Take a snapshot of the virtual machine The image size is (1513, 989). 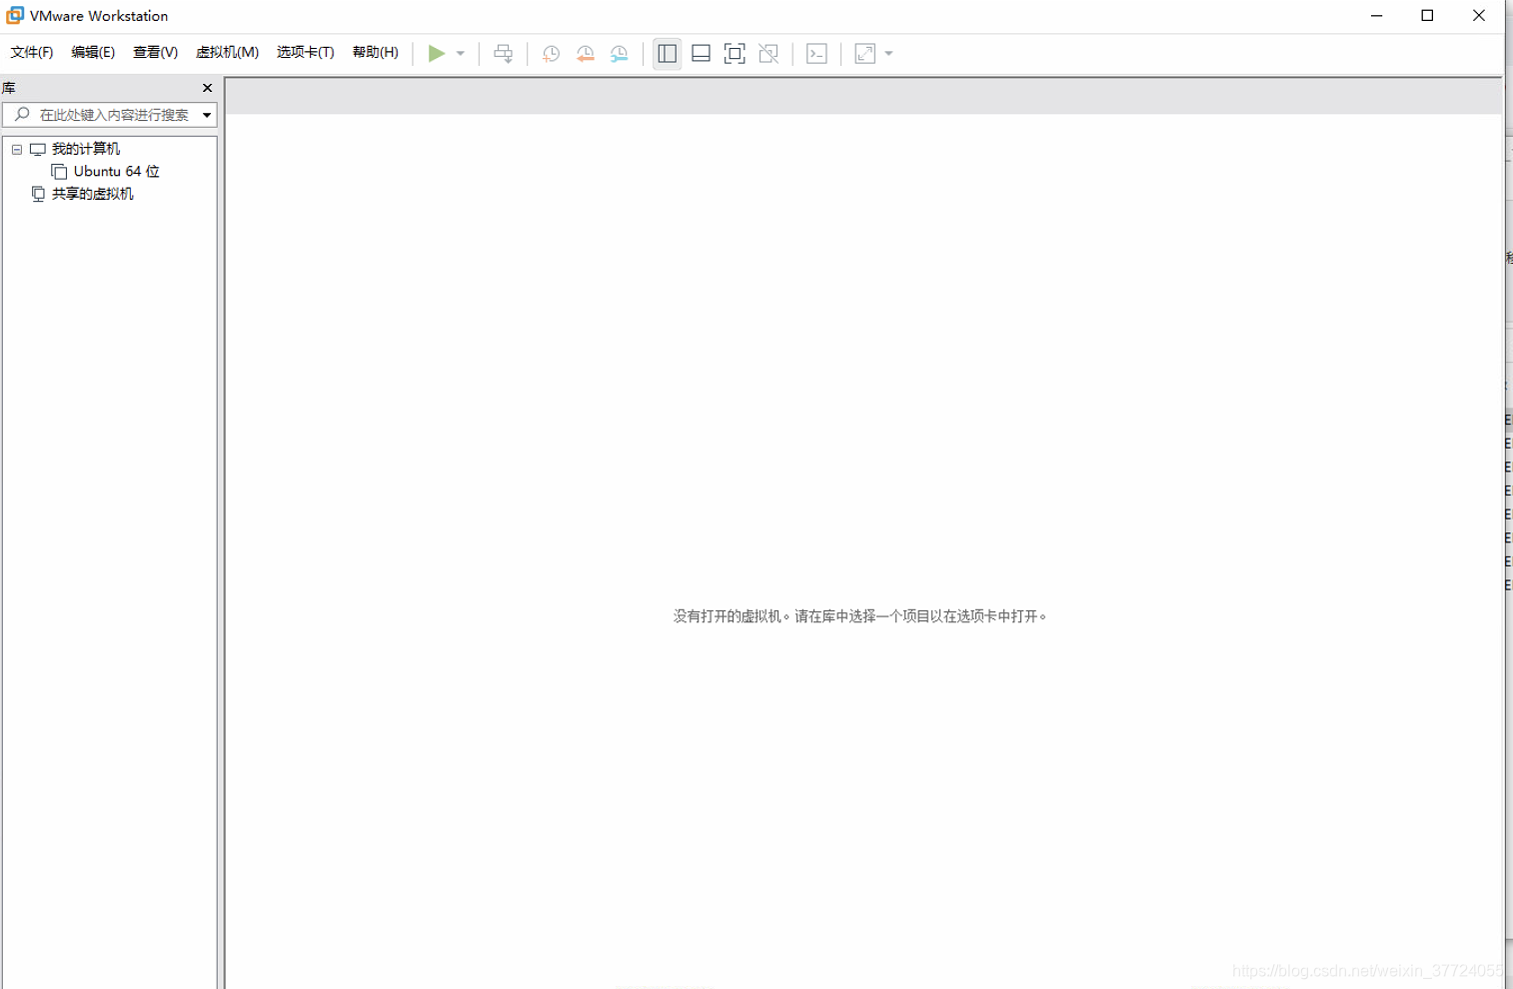tap(551, 54)
